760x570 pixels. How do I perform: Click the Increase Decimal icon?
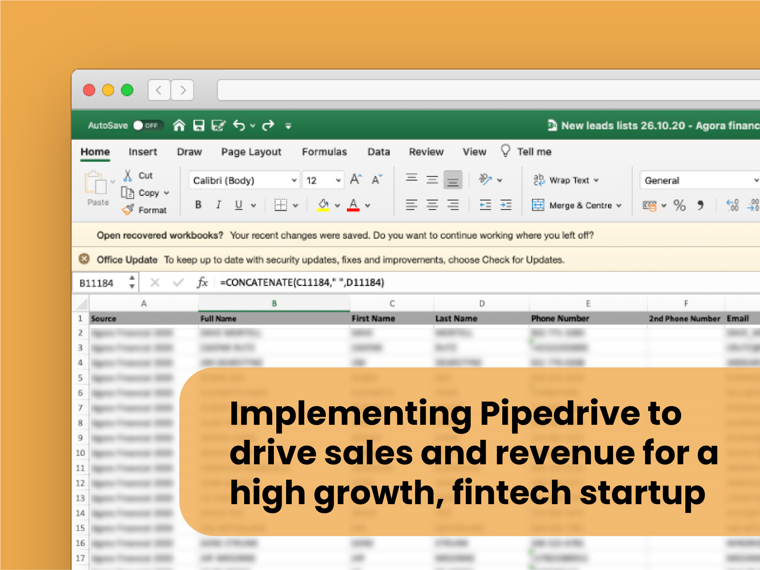point(733,205)
